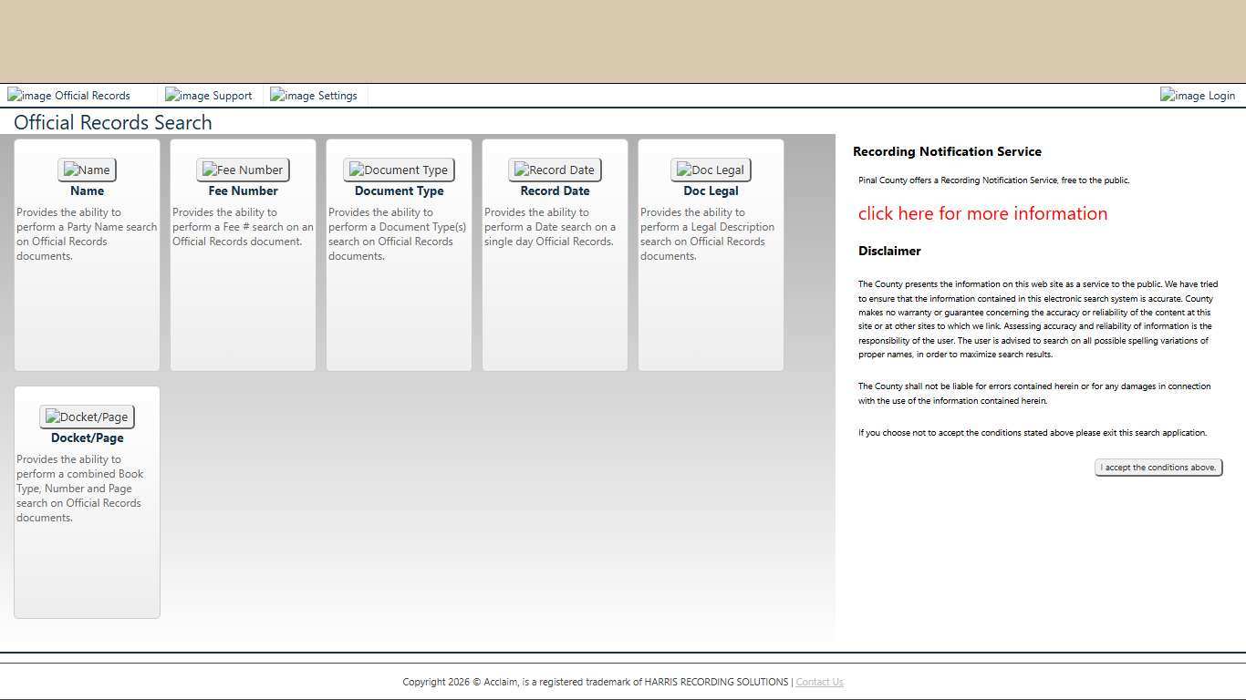Open the Settings menu

tap(314, 96)
